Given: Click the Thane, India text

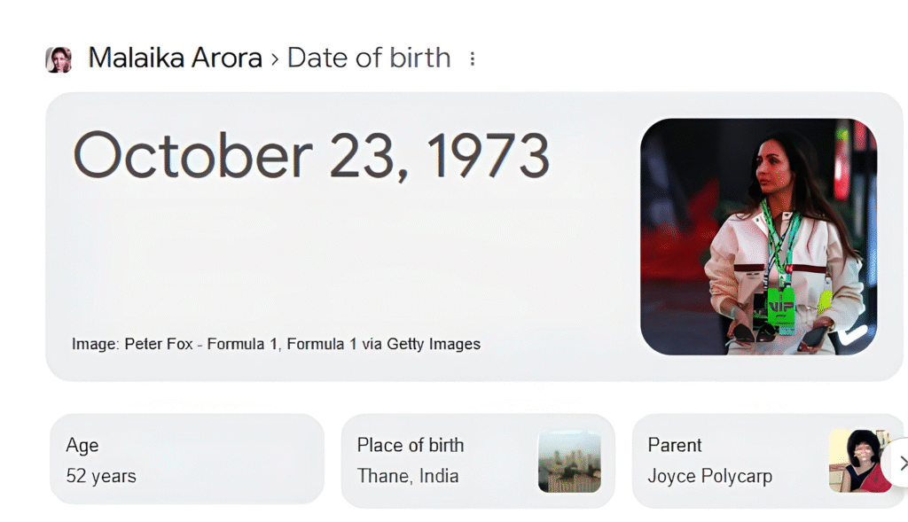Looking at the screenshot, I should point(408,476).
